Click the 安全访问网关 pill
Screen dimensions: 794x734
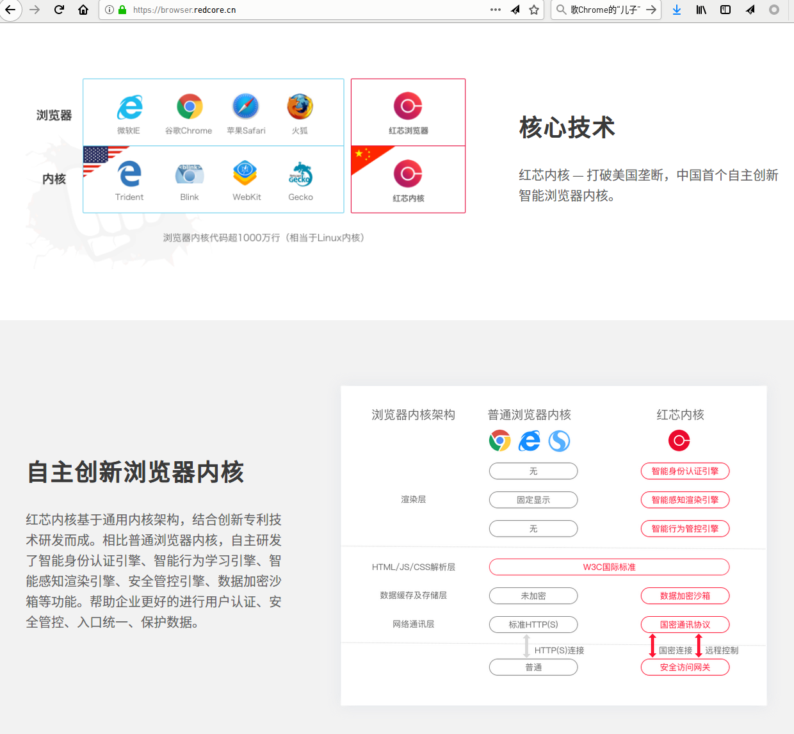[685, 667]
